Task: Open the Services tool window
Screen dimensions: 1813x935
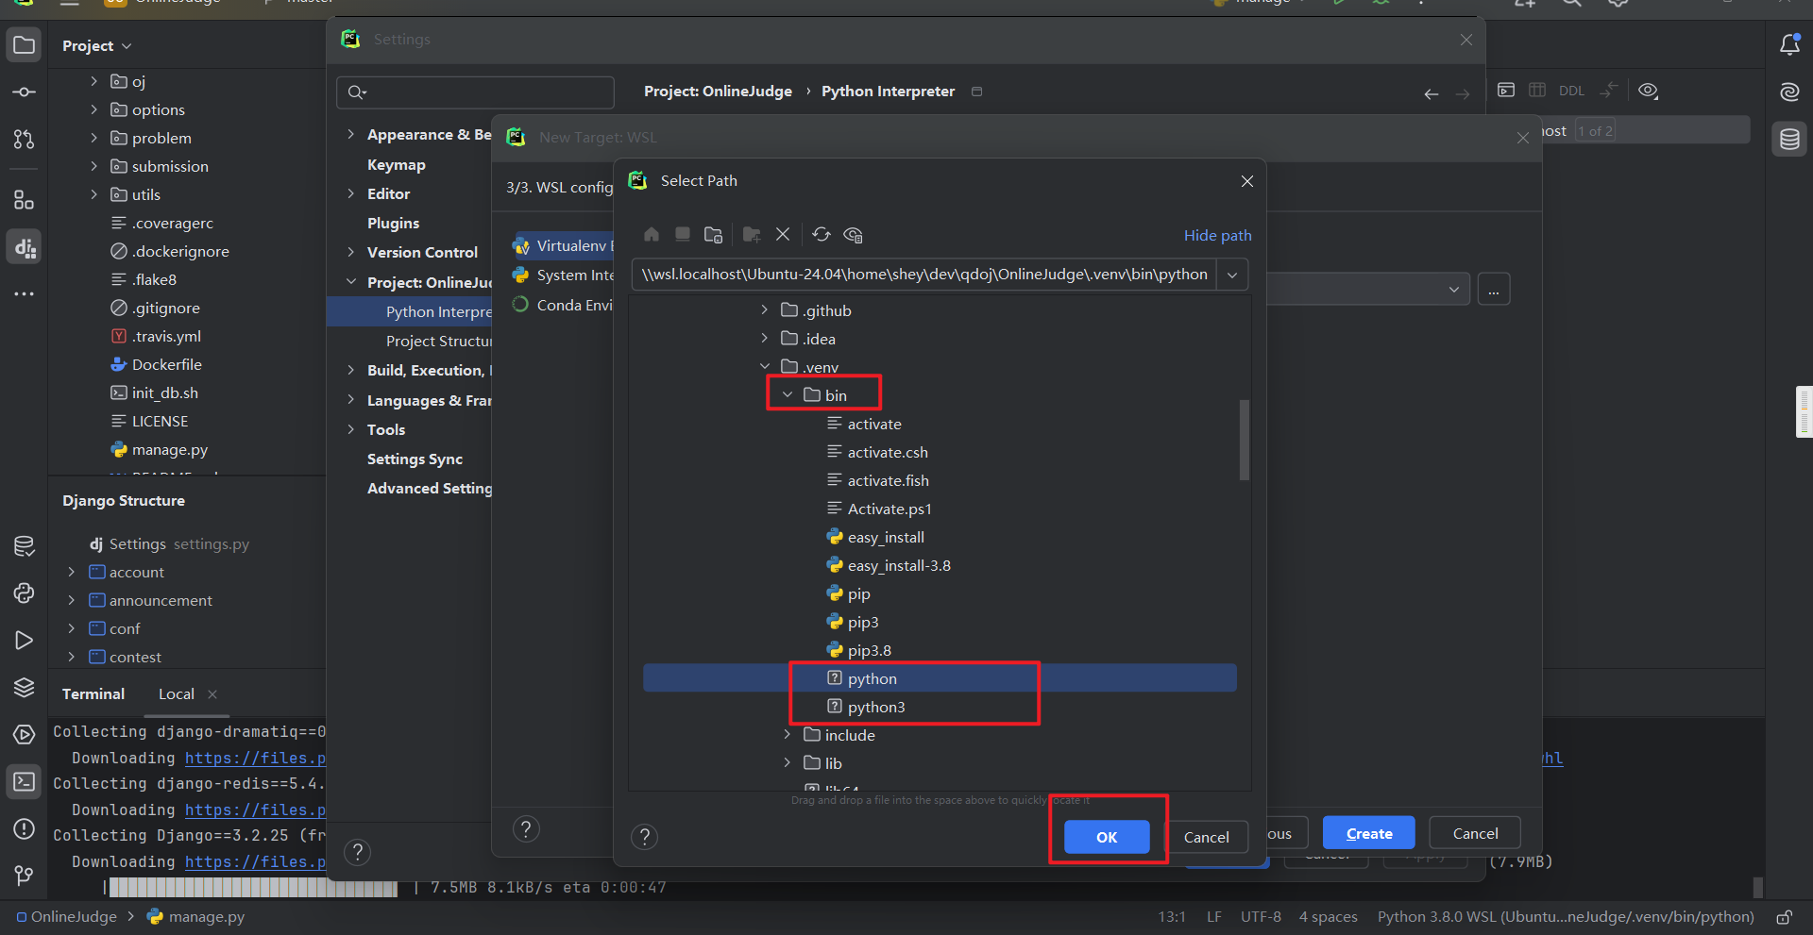Action: point(25,734)
